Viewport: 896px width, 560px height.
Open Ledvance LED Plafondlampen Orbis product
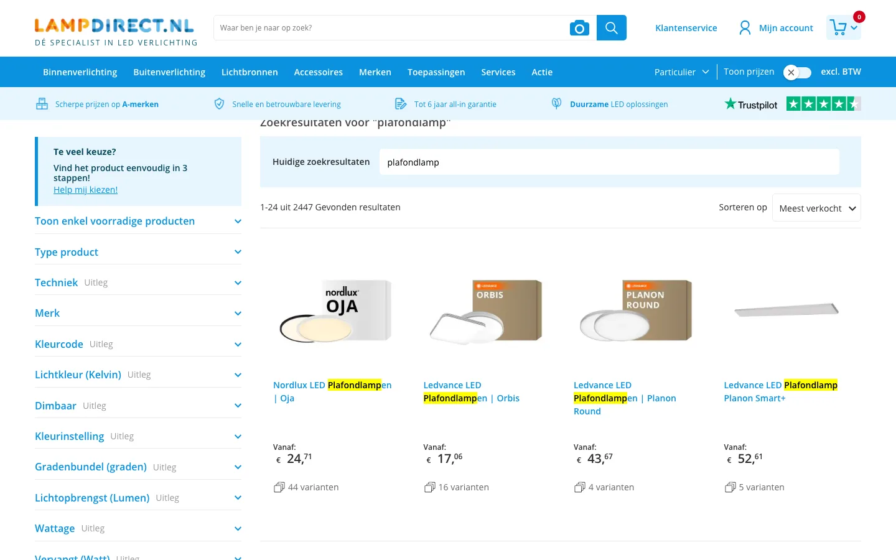tap(471, 392)
